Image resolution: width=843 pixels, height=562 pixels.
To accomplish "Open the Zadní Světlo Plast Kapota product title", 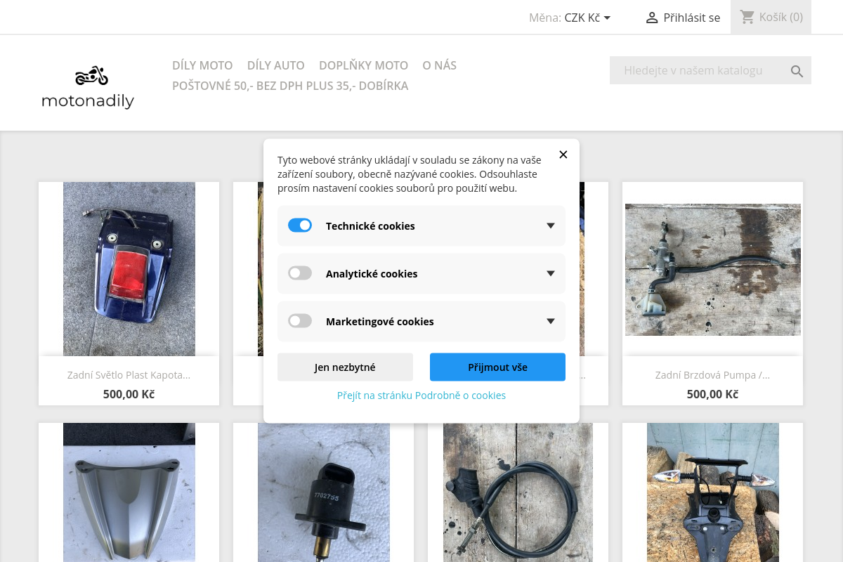I will 129,375.
